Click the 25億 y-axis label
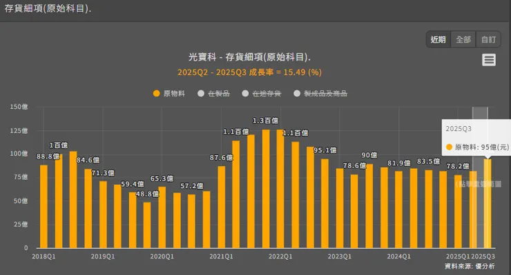The image size is (511, 275). [21, 225]
